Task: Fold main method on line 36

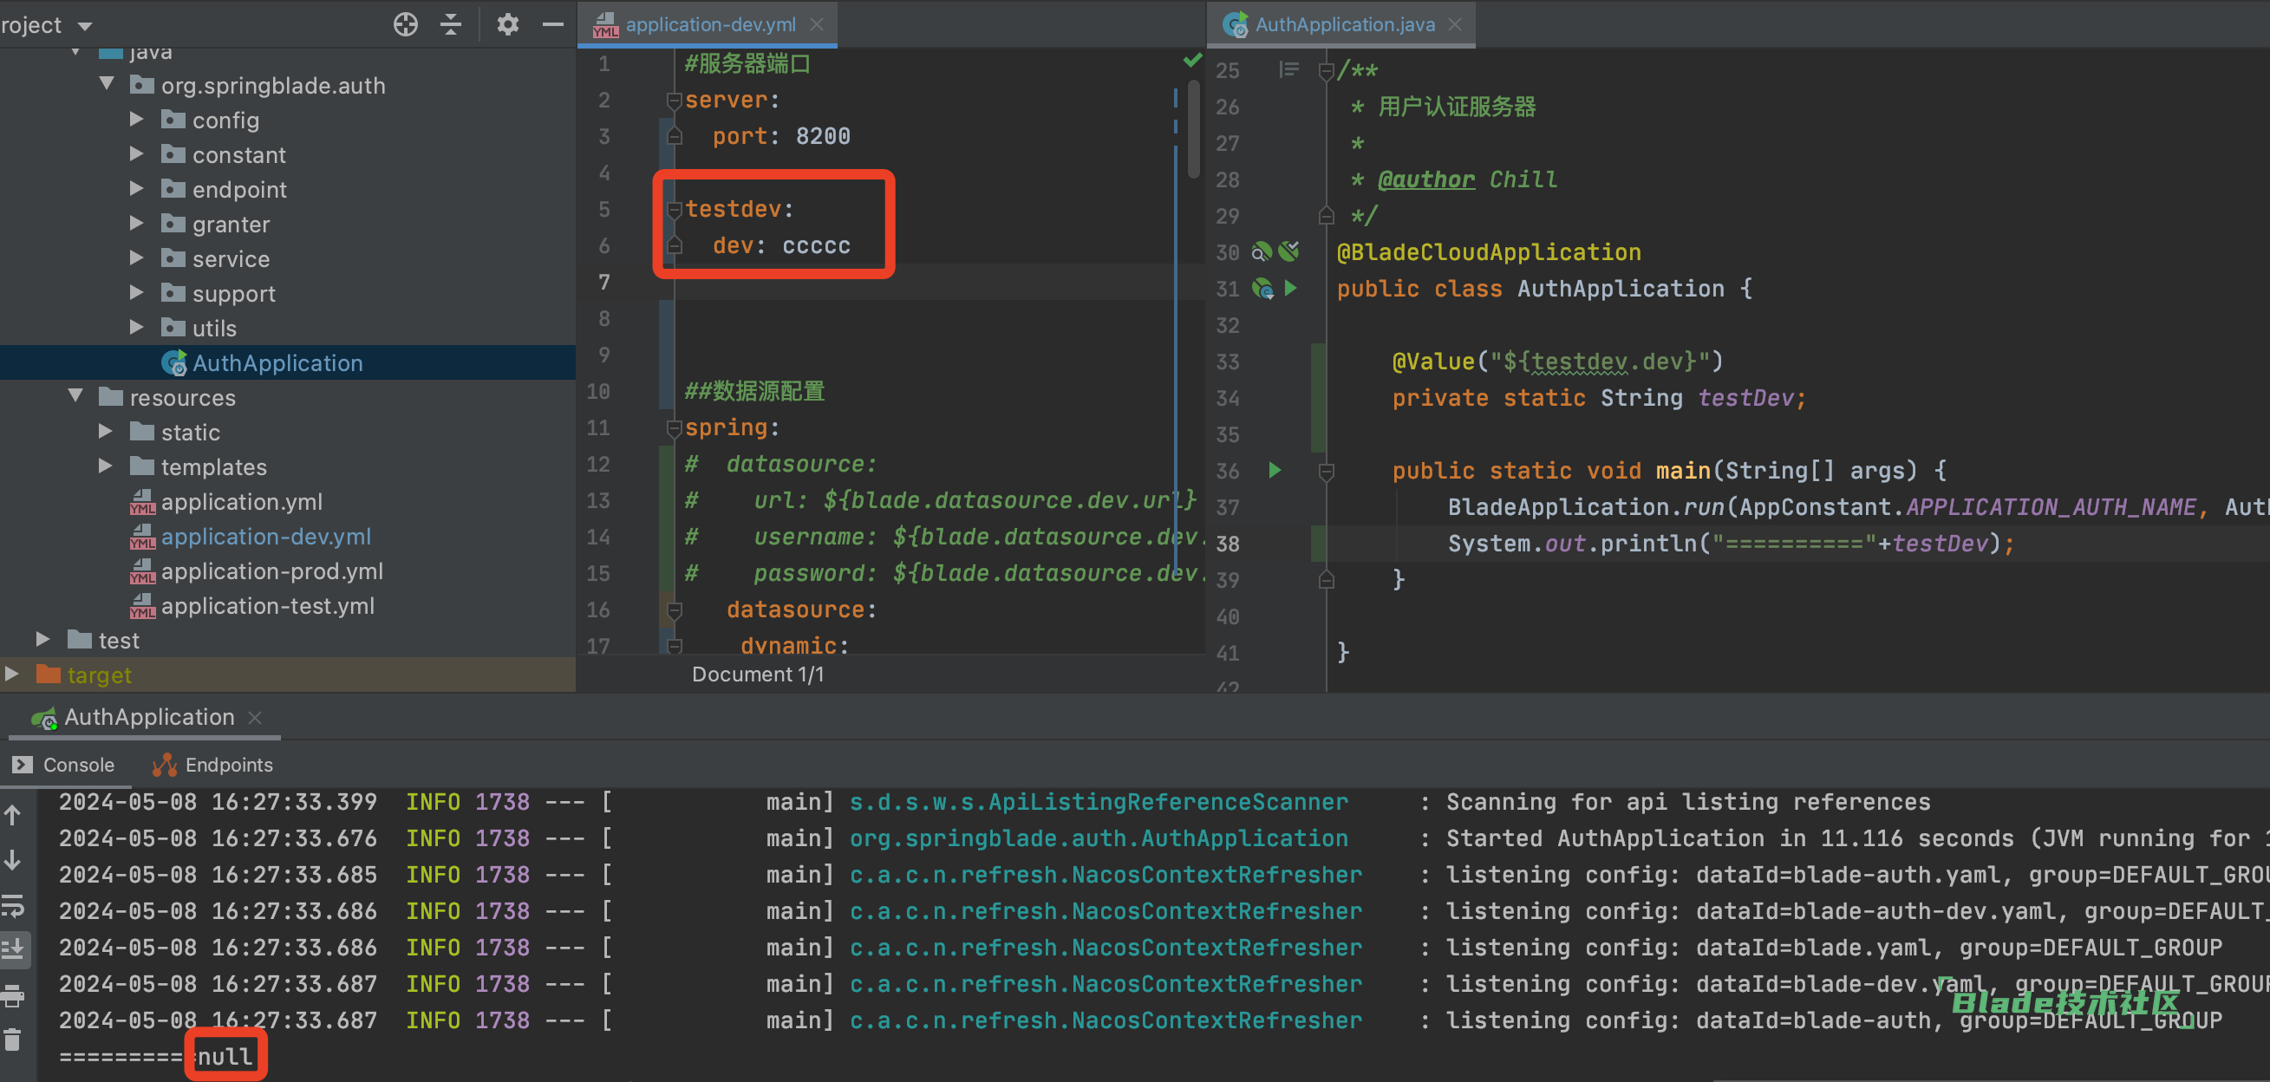Action: 1327,472
